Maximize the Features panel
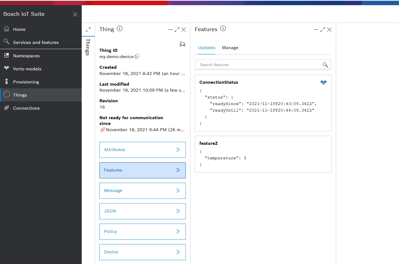The width and height of the screenshot is (399, 264). tap(323, 29)
